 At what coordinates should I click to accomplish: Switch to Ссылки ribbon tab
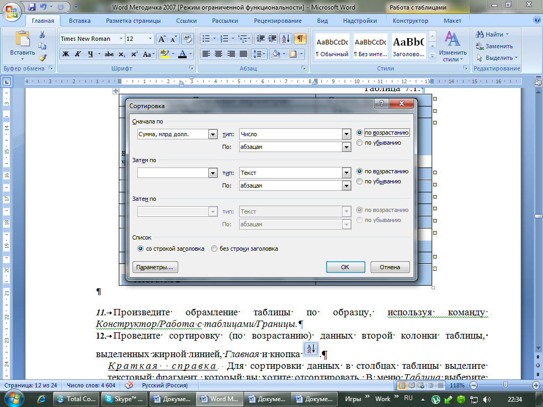(x=186, y=21)
